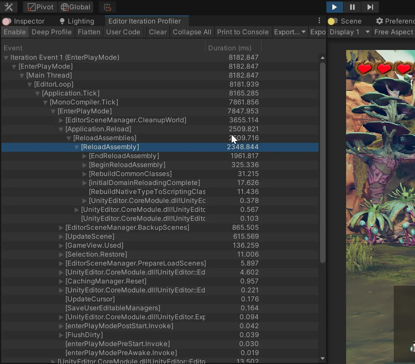Open the Display 1 dropdown
This screenshot has height=364, width=415.
pyautogui.click(x=349, y=32)
